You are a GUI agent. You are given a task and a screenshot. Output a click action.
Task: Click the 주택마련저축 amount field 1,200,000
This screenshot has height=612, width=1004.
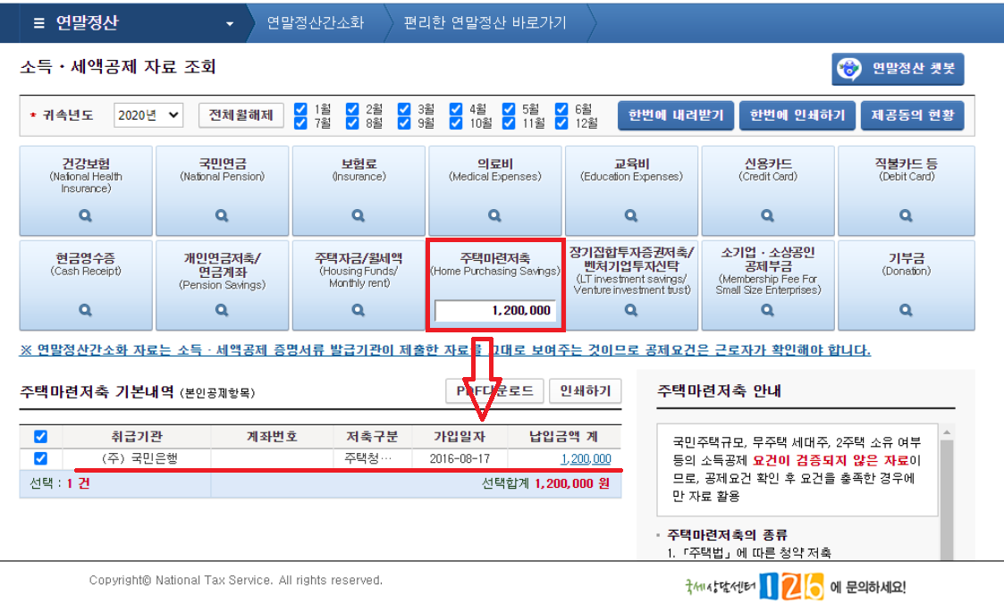pyautogui.click(x=495, y=311)
